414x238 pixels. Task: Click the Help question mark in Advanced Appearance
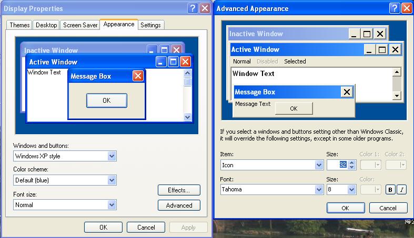[x=395, y=8]
